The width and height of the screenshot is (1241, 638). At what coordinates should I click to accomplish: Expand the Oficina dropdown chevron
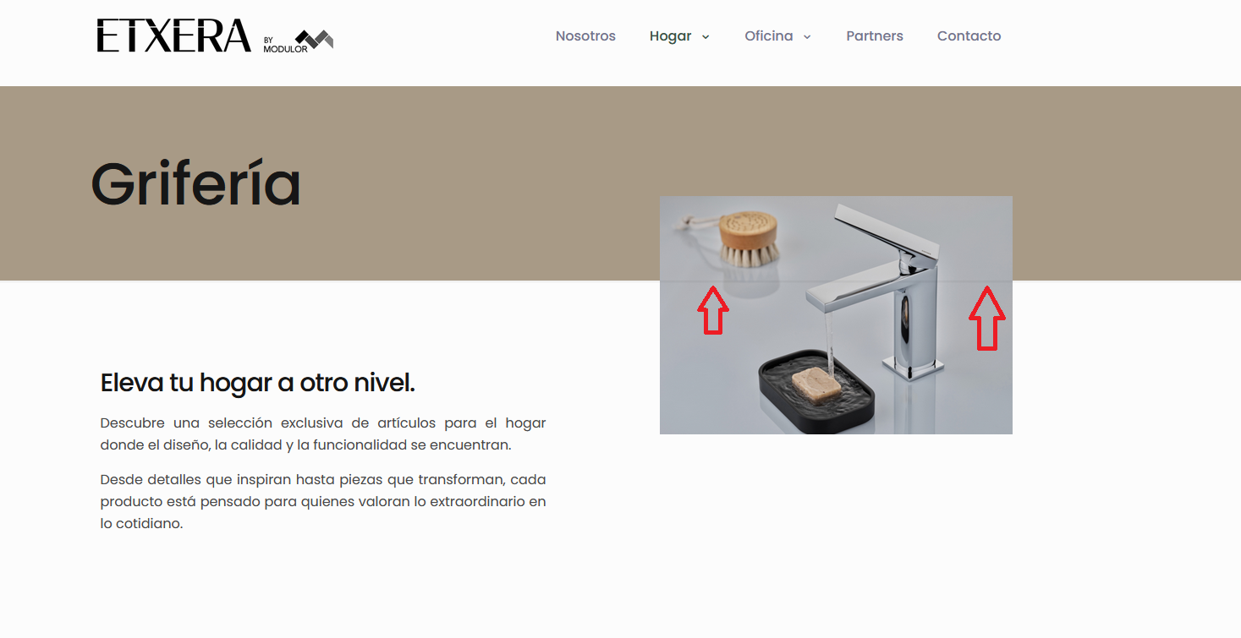pos(807,36)
